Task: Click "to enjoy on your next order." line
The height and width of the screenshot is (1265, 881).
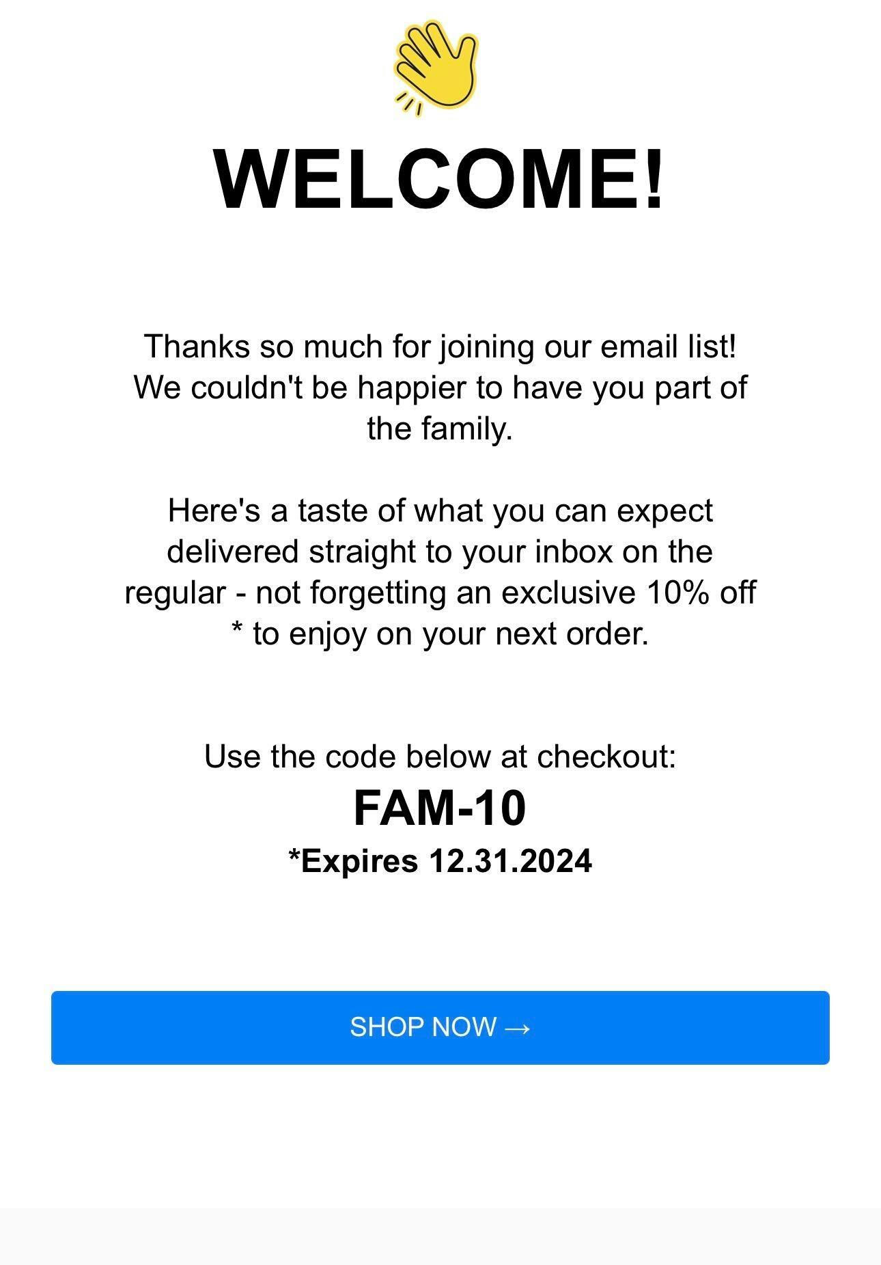Action: click(x=451, y=634)
